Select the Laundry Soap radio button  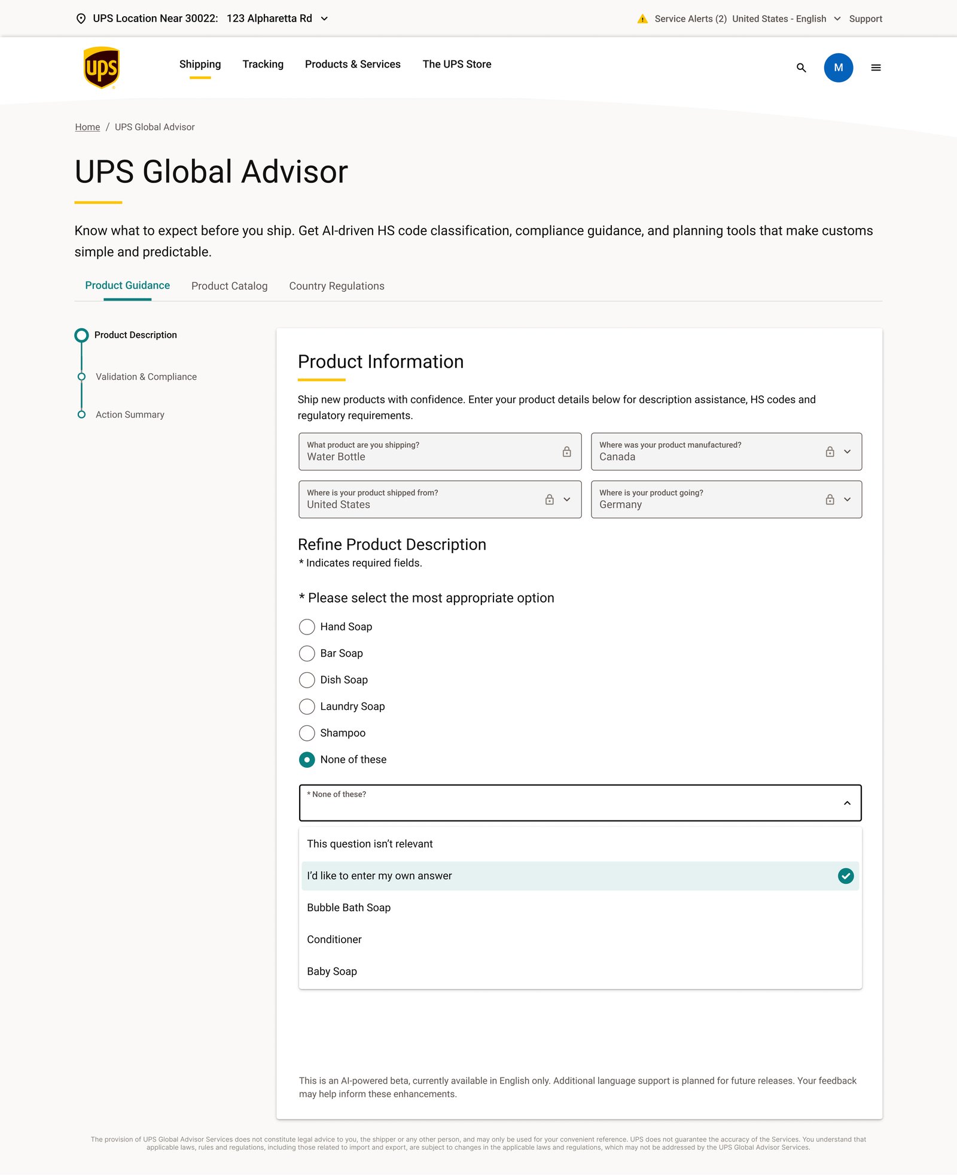tap(307, 707)
